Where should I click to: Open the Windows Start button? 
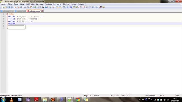point(3,99)
